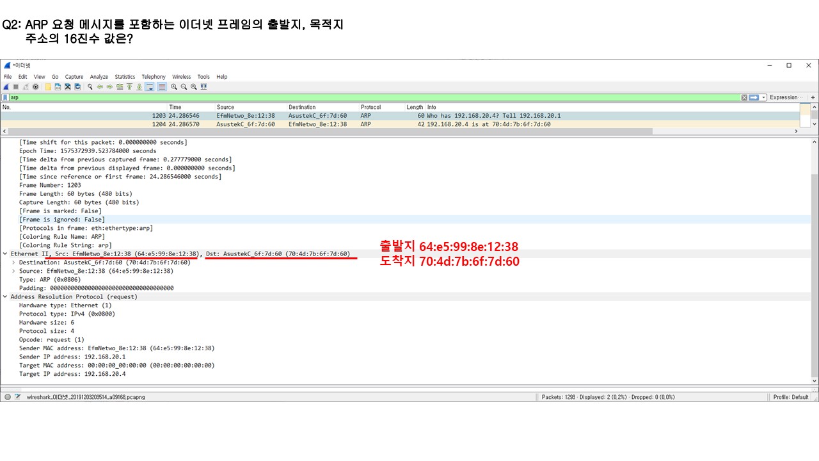The image size is (819, 461).
Task: Zoom out on packet text
Action: [184, 86]
